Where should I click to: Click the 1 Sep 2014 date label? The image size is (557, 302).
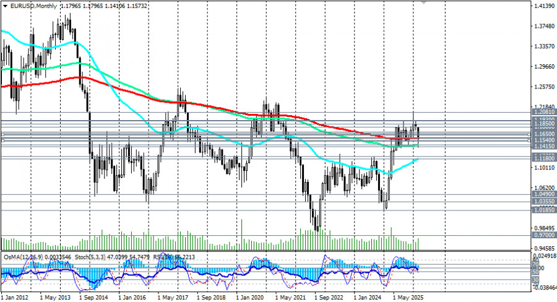(93, 298)
